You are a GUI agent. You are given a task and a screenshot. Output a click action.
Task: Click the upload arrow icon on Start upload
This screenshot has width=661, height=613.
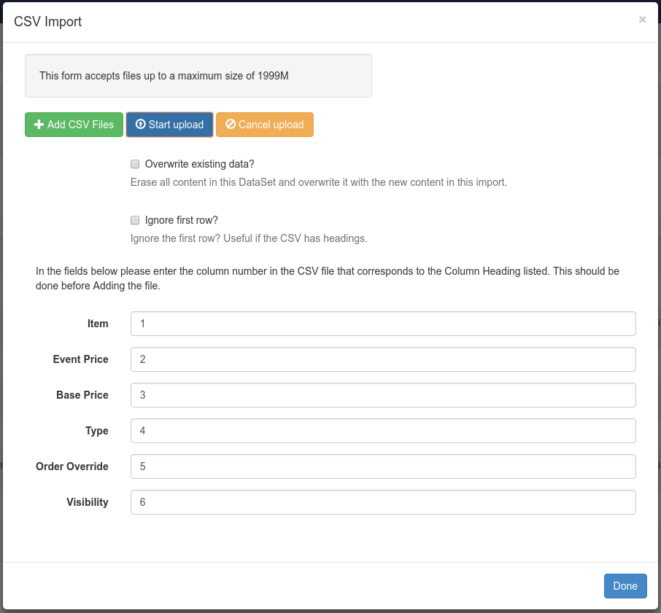(x=139, y=125)
